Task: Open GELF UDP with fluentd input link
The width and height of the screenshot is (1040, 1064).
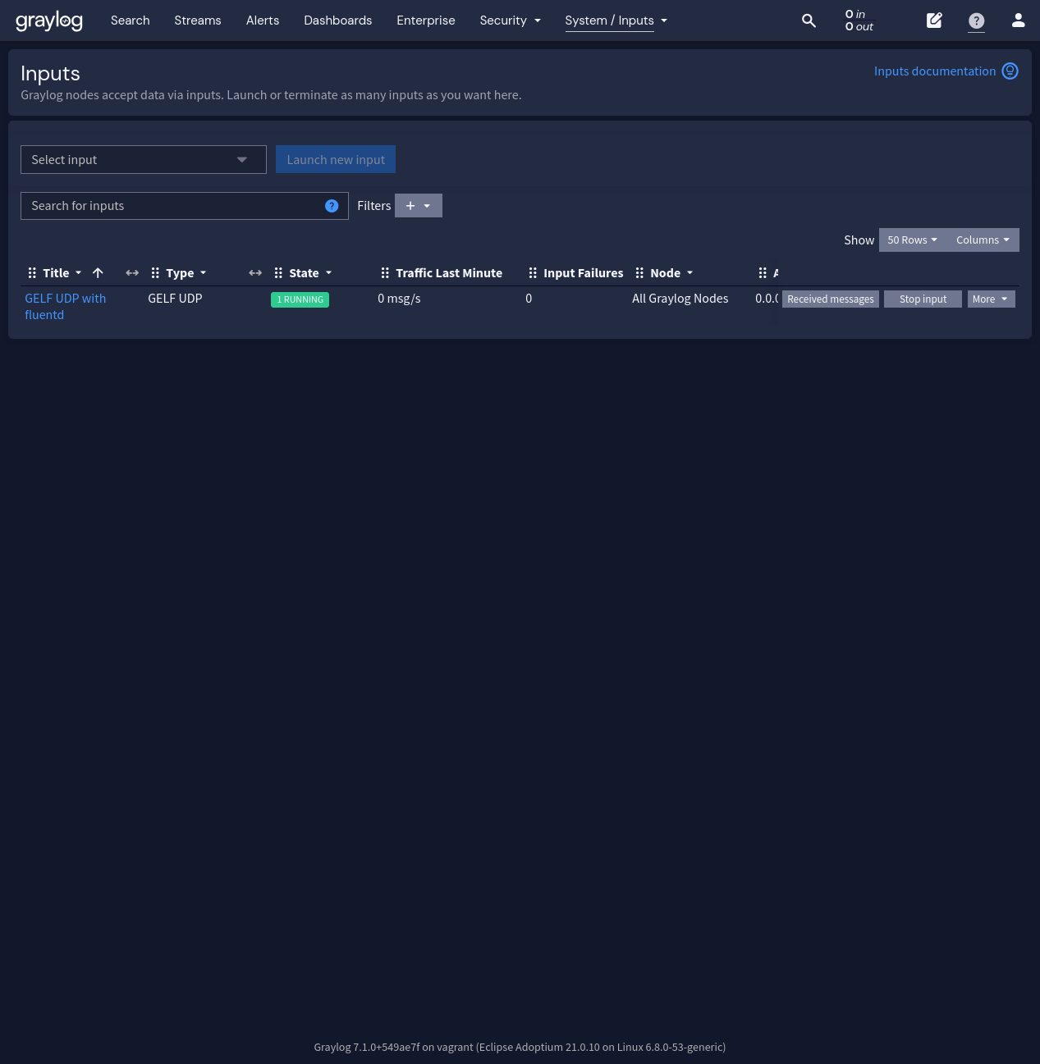Action: [66, 307]
